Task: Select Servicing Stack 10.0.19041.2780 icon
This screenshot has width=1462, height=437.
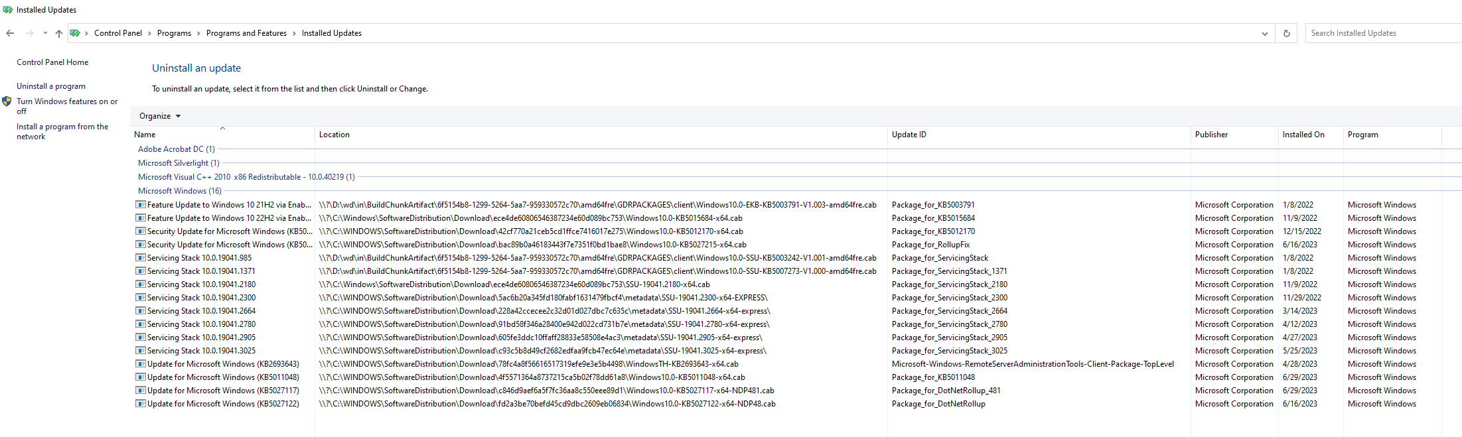Action: point(141,324)
